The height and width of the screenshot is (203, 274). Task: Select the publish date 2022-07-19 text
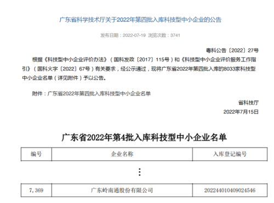pyautogui.click(x=134, y=35)
